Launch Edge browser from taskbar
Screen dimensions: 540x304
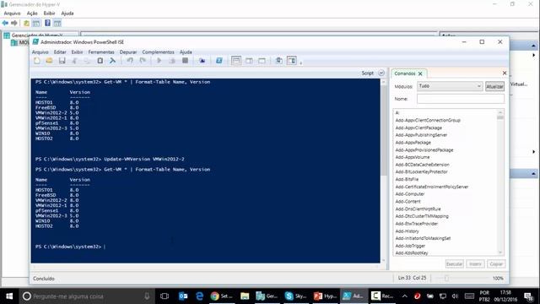tap(199, 296)
